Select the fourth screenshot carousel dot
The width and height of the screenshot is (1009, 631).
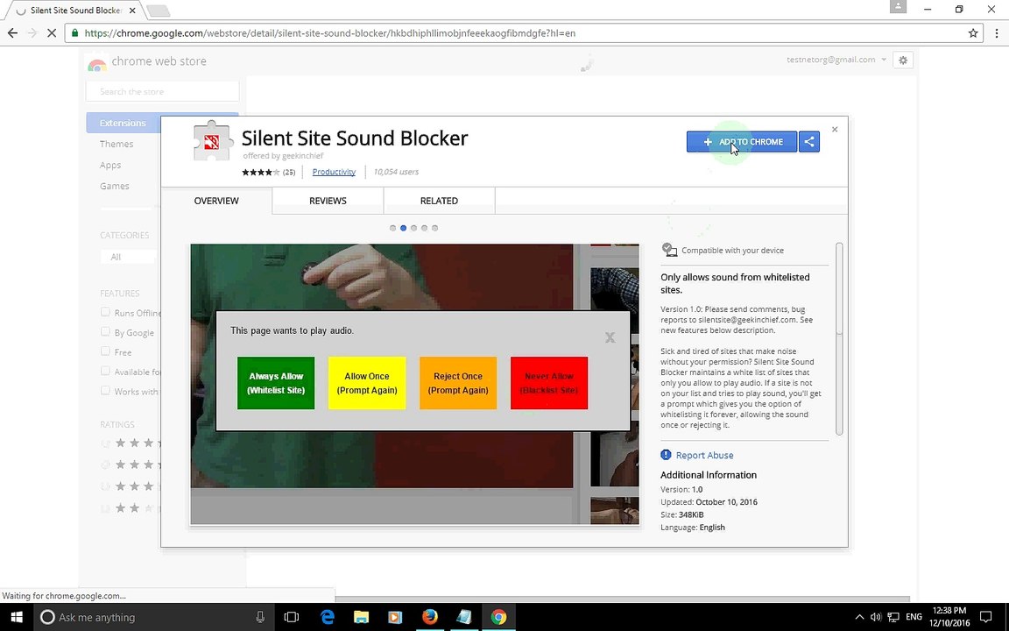click(x=424, y=228)
